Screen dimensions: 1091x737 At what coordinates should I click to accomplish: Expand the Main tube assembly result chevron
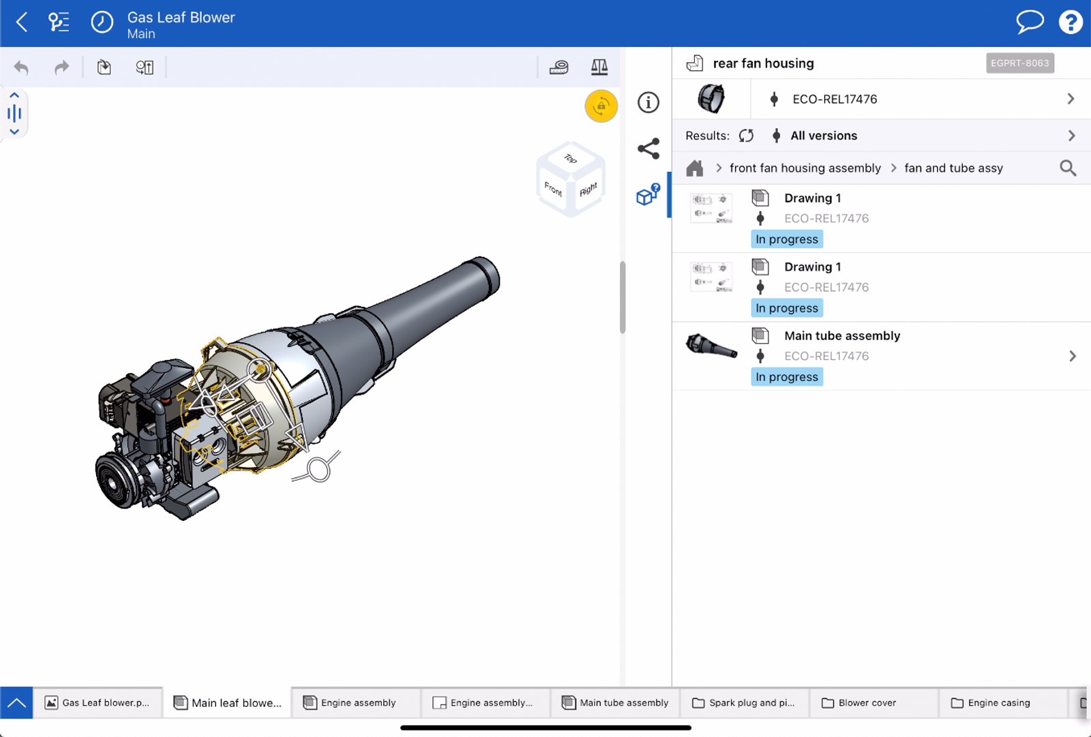click(1072, 356)
